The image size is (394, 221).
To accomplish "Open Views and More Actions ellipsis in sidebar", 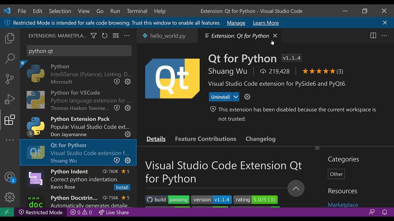I will (127, 36).
